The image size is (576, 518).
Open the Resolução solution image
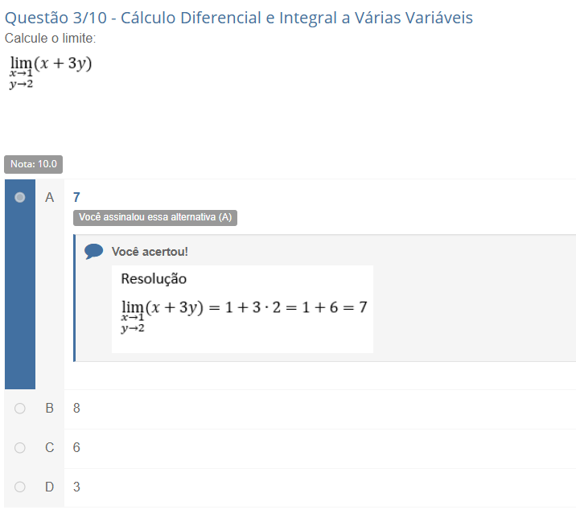242,309
